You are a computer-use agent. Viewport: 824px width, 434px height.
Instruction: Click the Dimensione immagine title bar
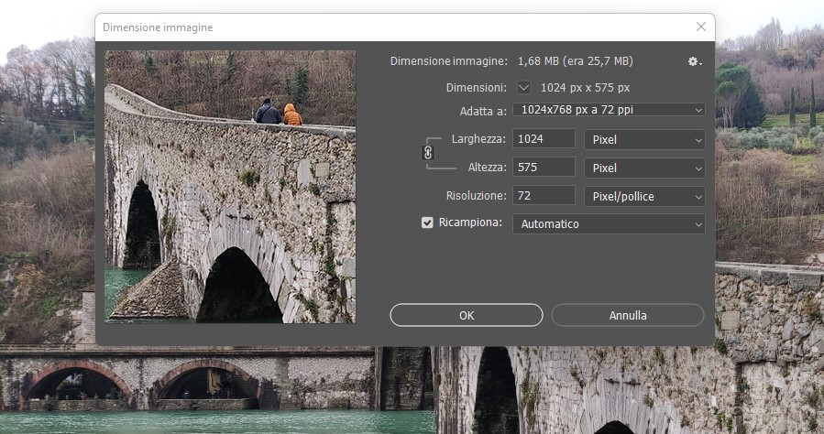coord(367,27)
